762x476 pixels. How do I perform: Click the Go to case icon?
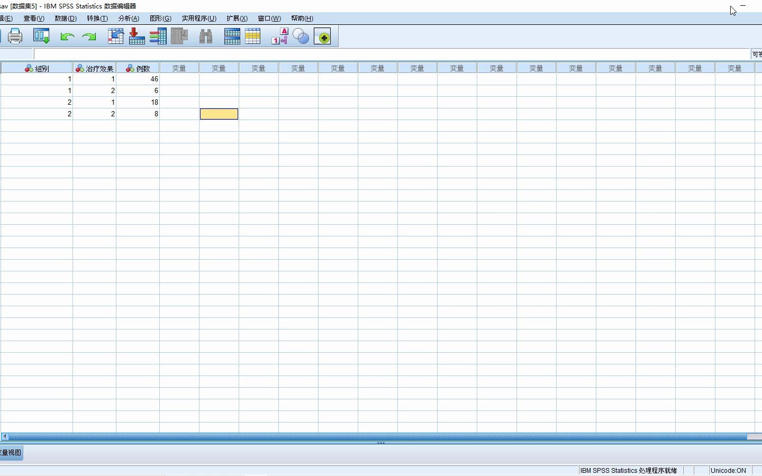click(x=116, y=36)
